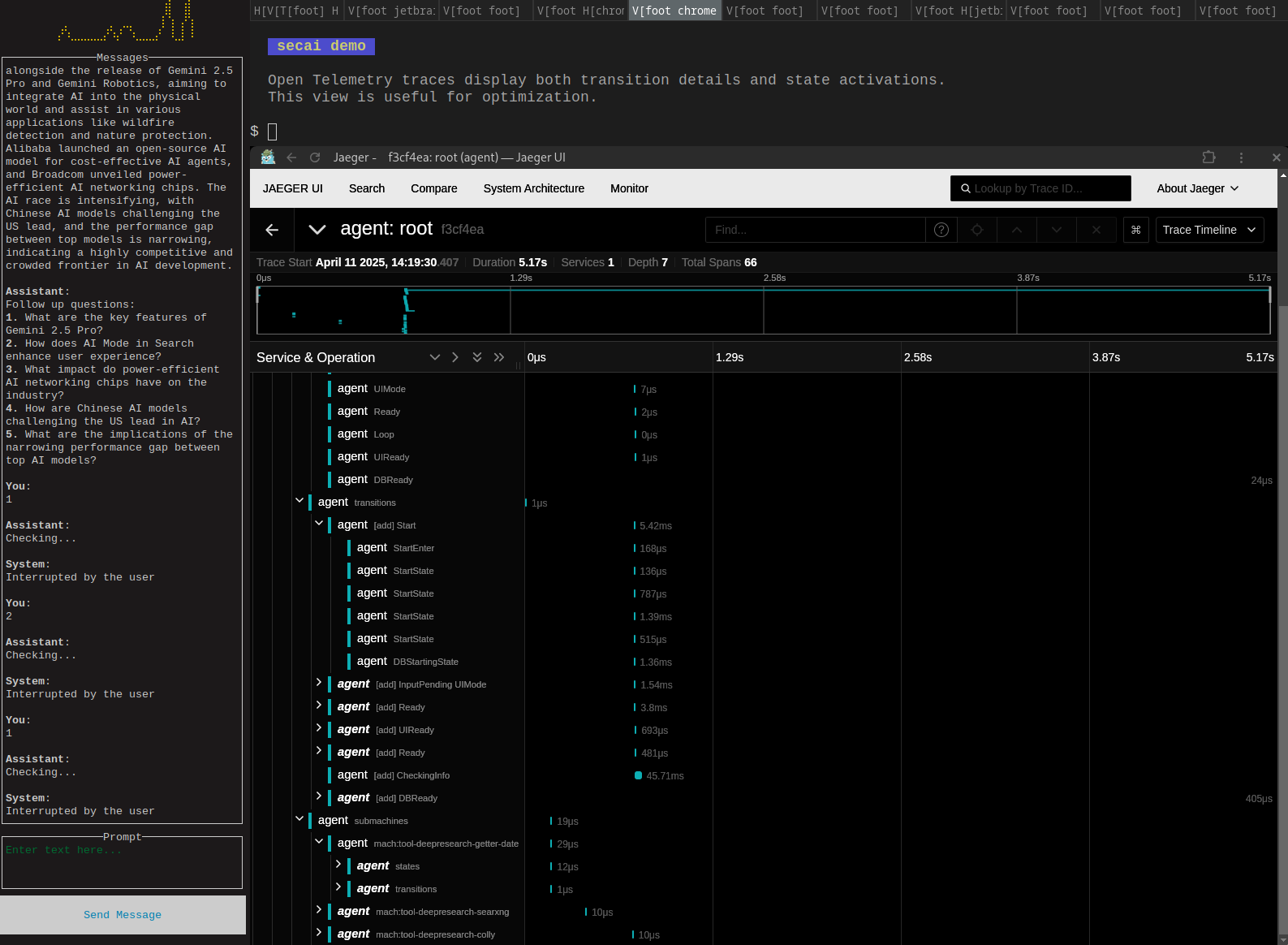Viewport: 1288px width, 945px height.
Task: Collapse the agent submachines span group
Action: click(299, 819)
